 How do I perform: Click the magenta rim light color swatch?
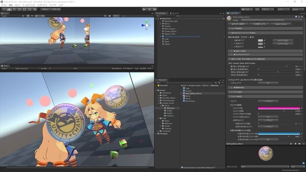(x=279, y=108)
